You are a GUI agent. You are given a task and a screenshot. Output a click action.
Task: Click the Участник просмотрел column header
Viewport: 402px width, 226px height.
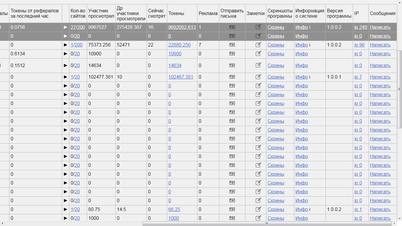coord(101,13)
